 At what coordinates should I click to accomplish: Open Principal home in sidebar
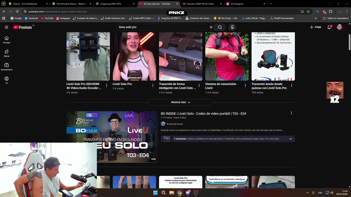click(7, 40)
